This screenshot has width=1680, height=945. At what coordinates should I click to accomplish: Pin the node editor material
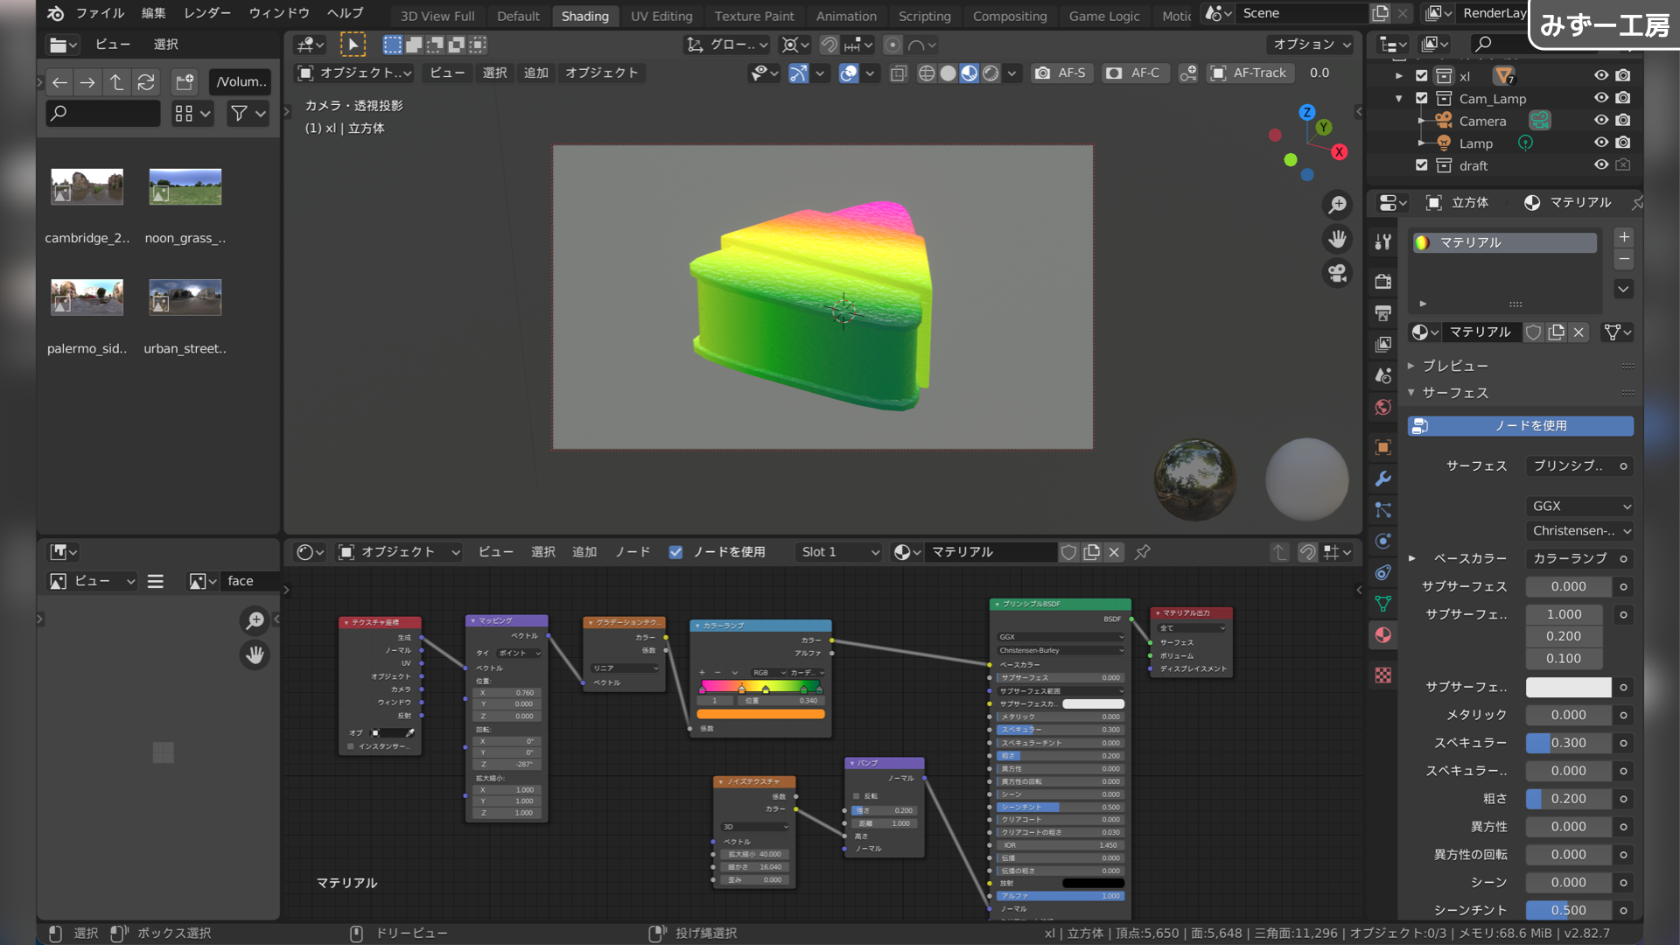click(x=1143, y=552)
